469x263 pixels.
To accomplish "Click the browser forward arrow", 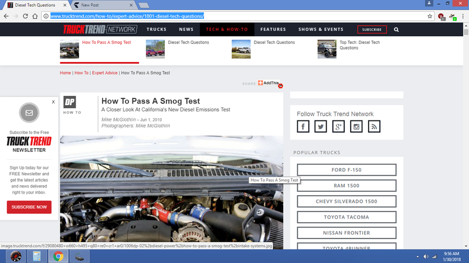I will pyautogui.click(x=16, y=16).
